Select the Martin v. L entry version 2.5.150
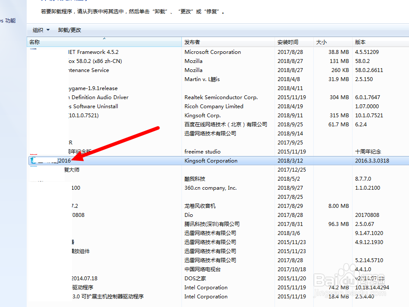The width and height of the screenshot is (409, 307). tap(219, 79)
